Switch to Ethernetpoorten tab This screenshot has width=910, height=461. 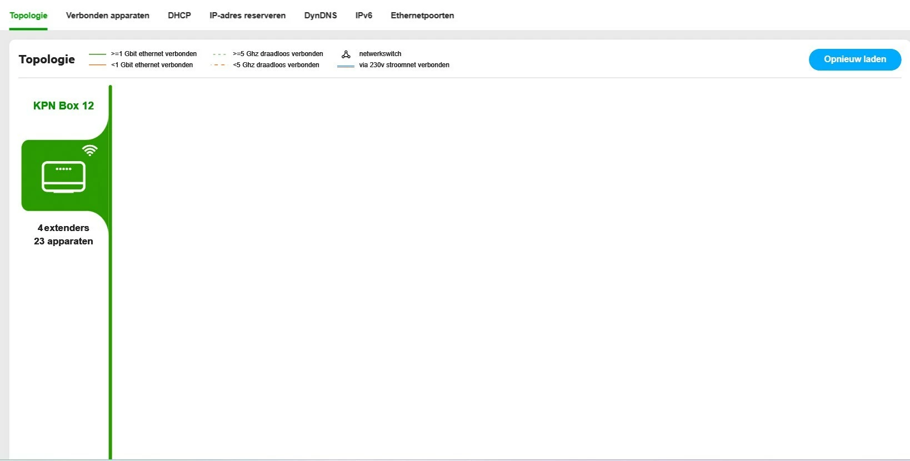pyautogui.click(x=422, y=16)
